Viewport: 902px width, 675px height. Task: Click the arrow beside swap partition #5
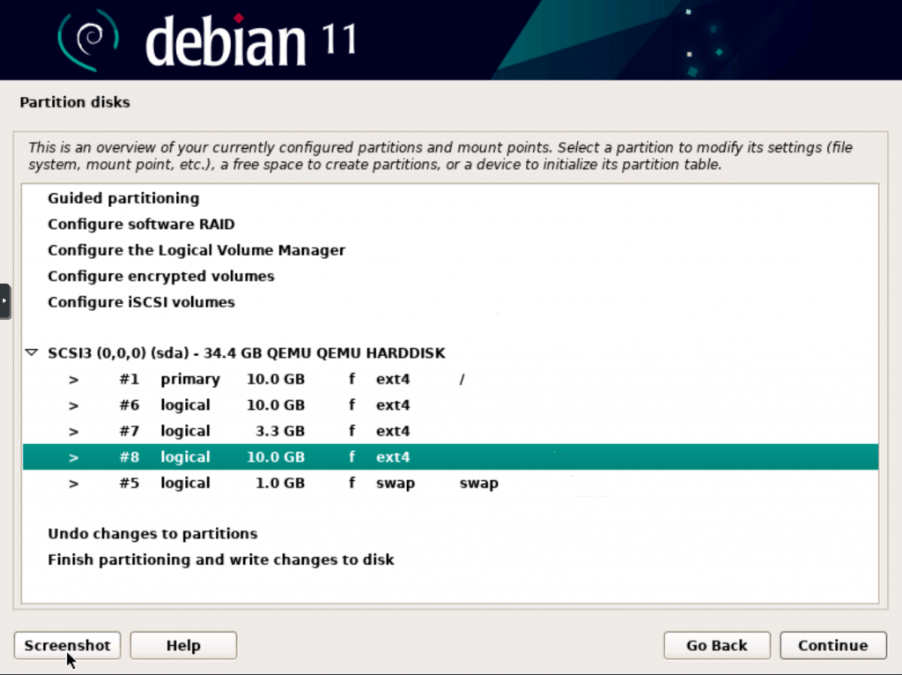(74, 484)
